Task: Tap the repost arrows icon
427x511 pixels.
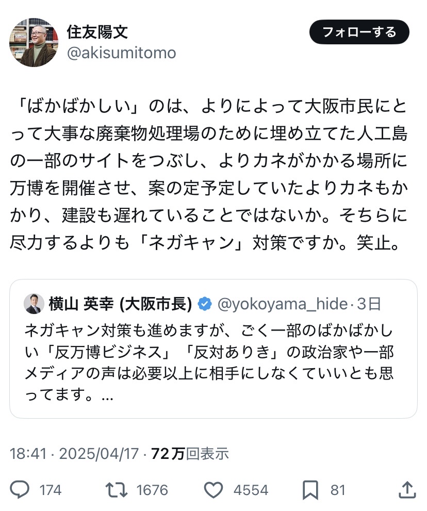Action: [116, 489]
